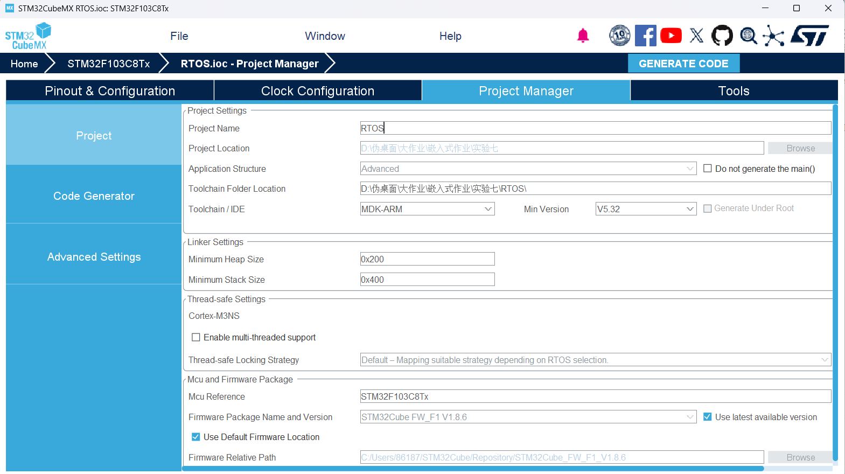Open the red notification bell
Viewport: 845px width, 474px height.
583,36
